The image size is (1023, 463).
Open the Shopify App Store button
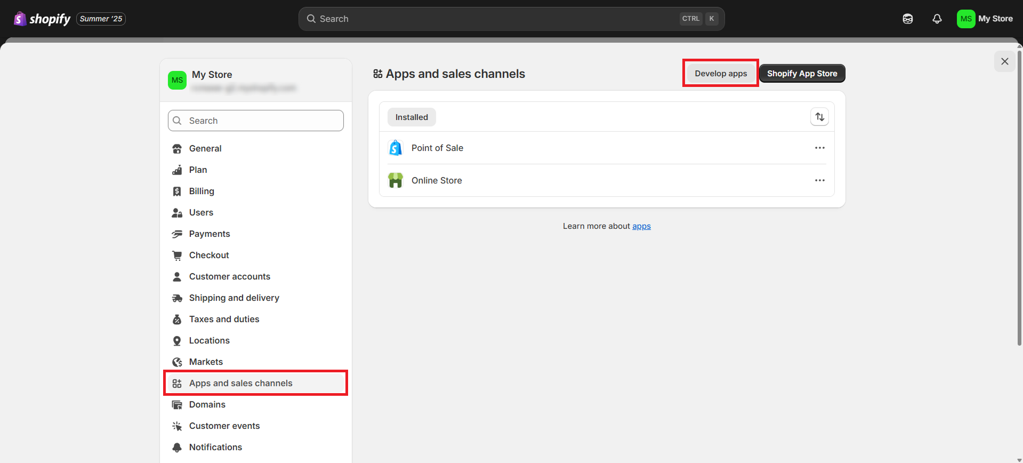tap(802, 74)
